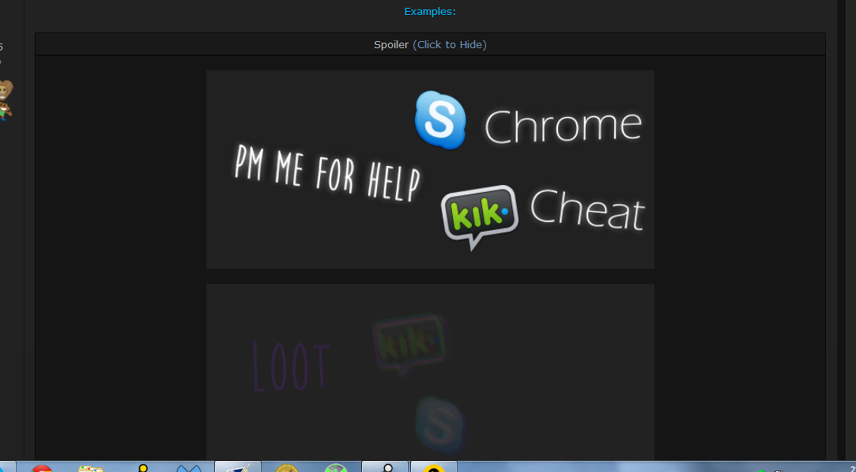
Task: Click the Skype logo in first example image
Action: [x=440, y=120]
